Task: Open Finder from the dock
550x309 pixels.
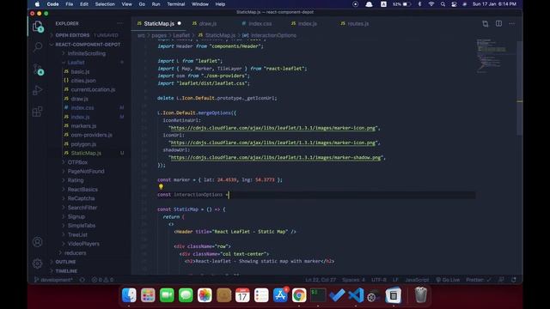Action: click(129, 295)
